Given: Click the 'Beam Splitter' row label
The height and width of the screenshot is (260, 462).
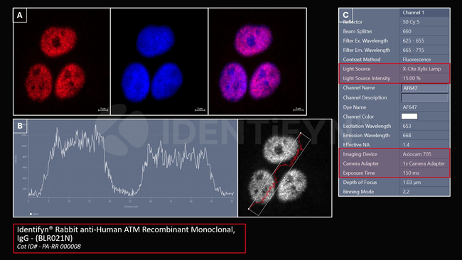Looking at the screenshot, I should [358, 31].
